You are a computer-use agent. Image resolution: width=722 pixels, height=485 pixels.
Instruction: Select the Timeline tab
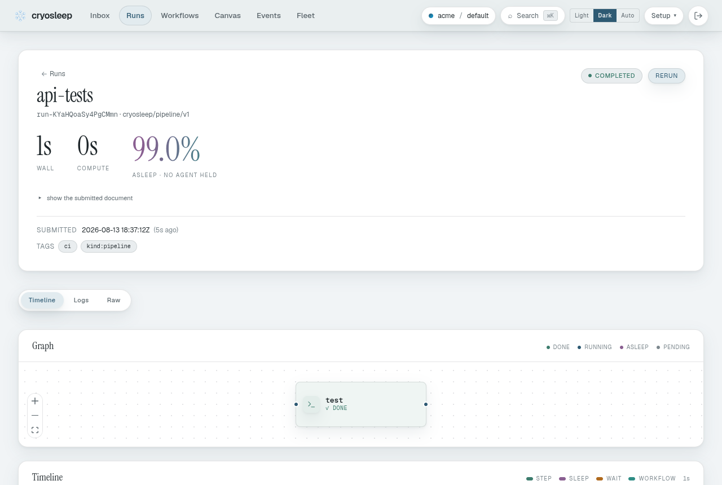click(42, 300)
